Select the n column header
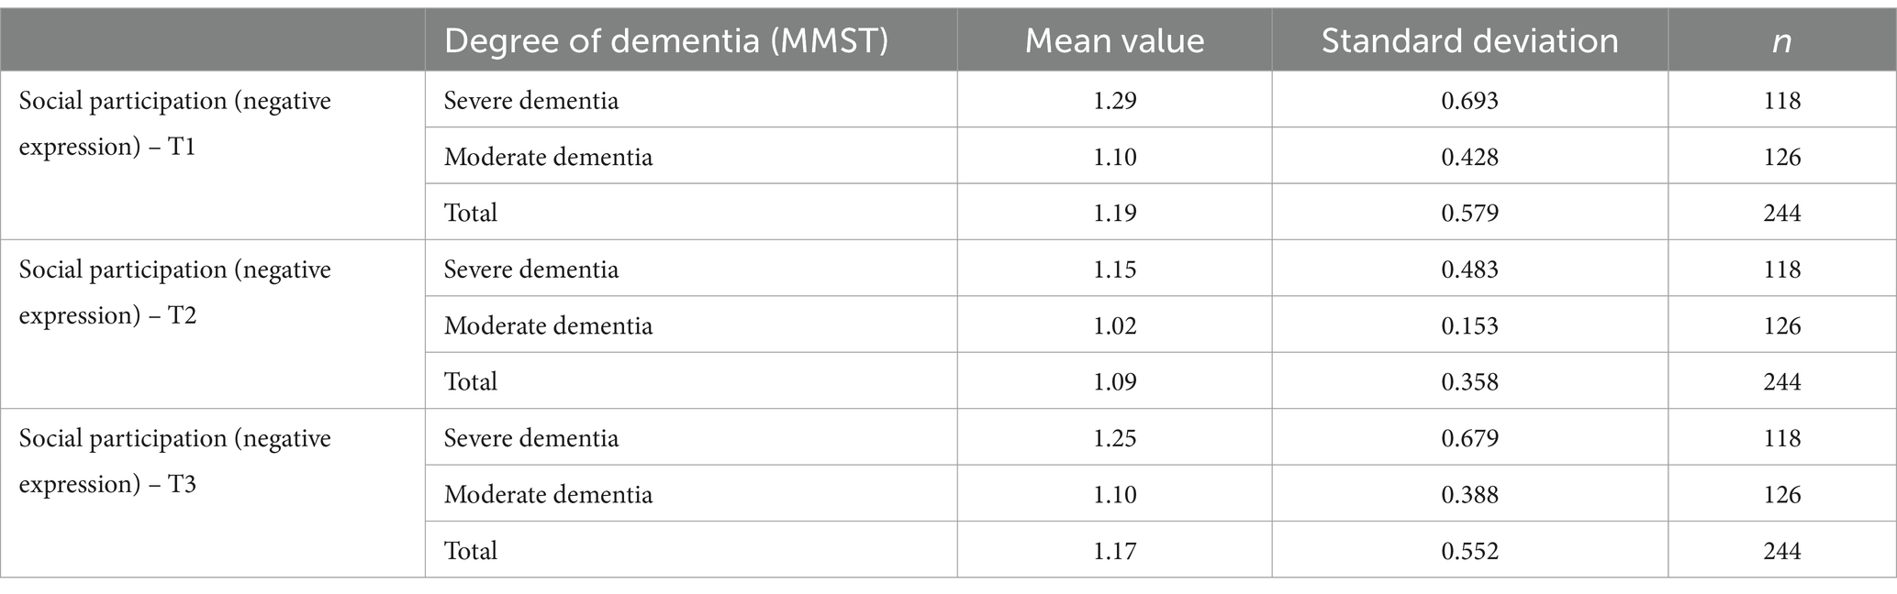Image resolution: width=1897 pixels, height=594 pixels. click(x=1781, y=42)
